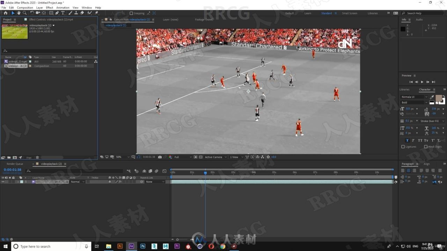Select the Clone Stamp tool
Viewport: 447px width, 251px height.
point(76,13)
